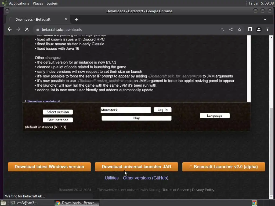Open the Utilities link
Viewport: 275px width, 206px height.
pos(111,178)
